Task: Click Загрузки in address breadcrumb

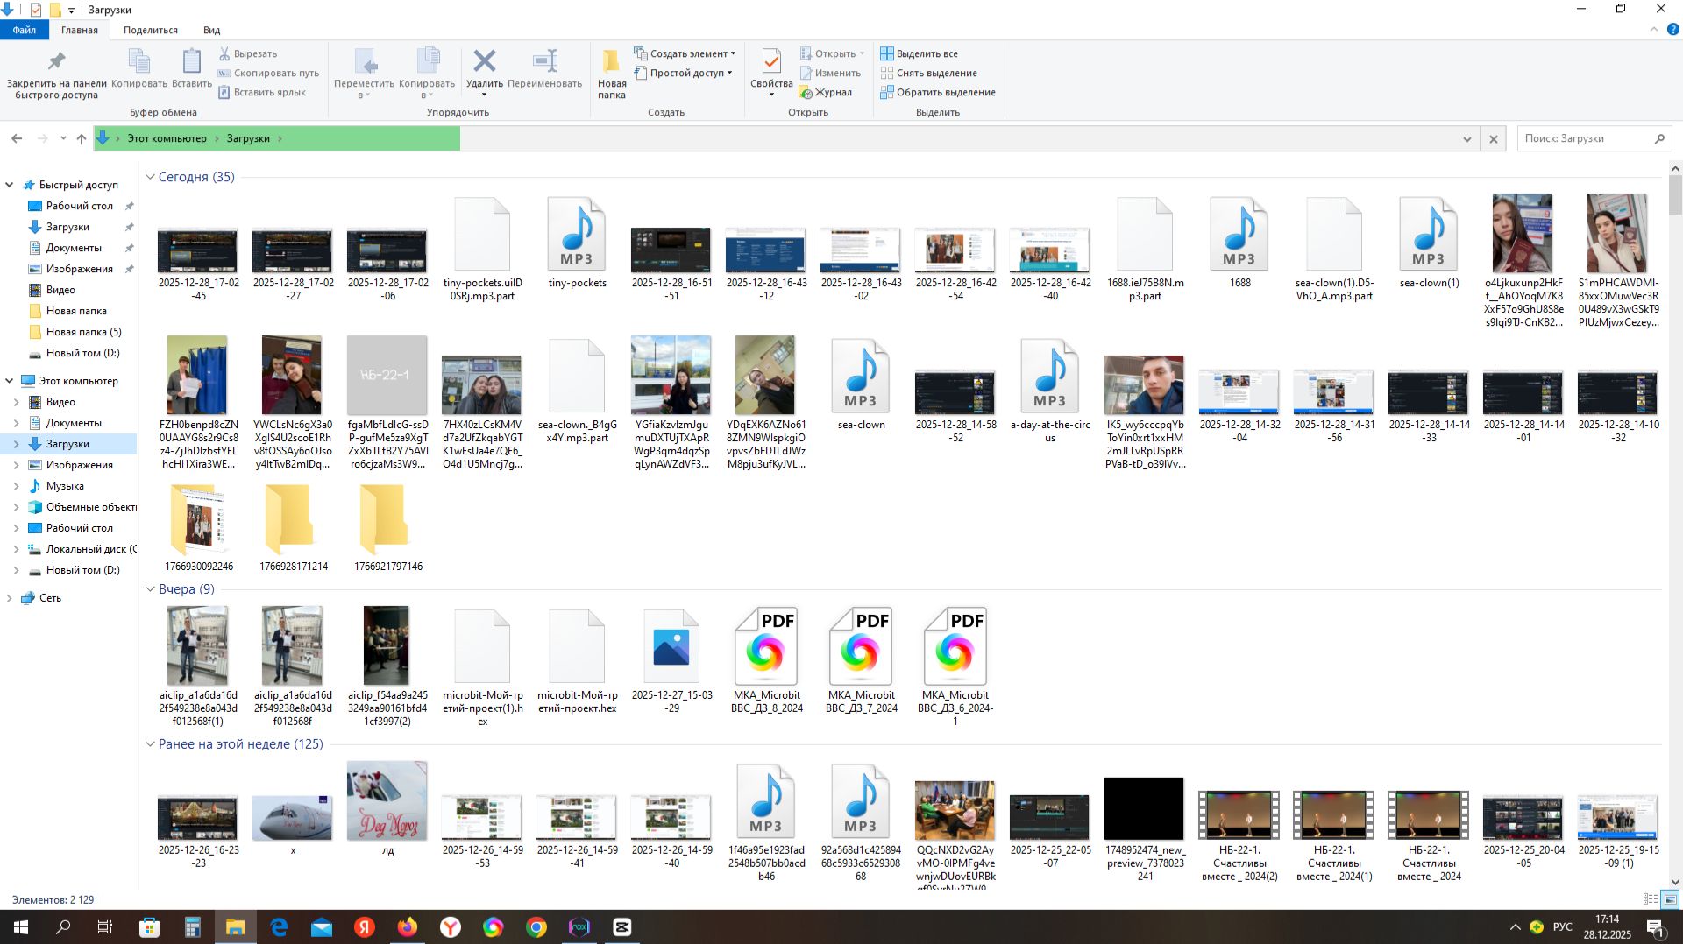Action: tap(248, 138)
